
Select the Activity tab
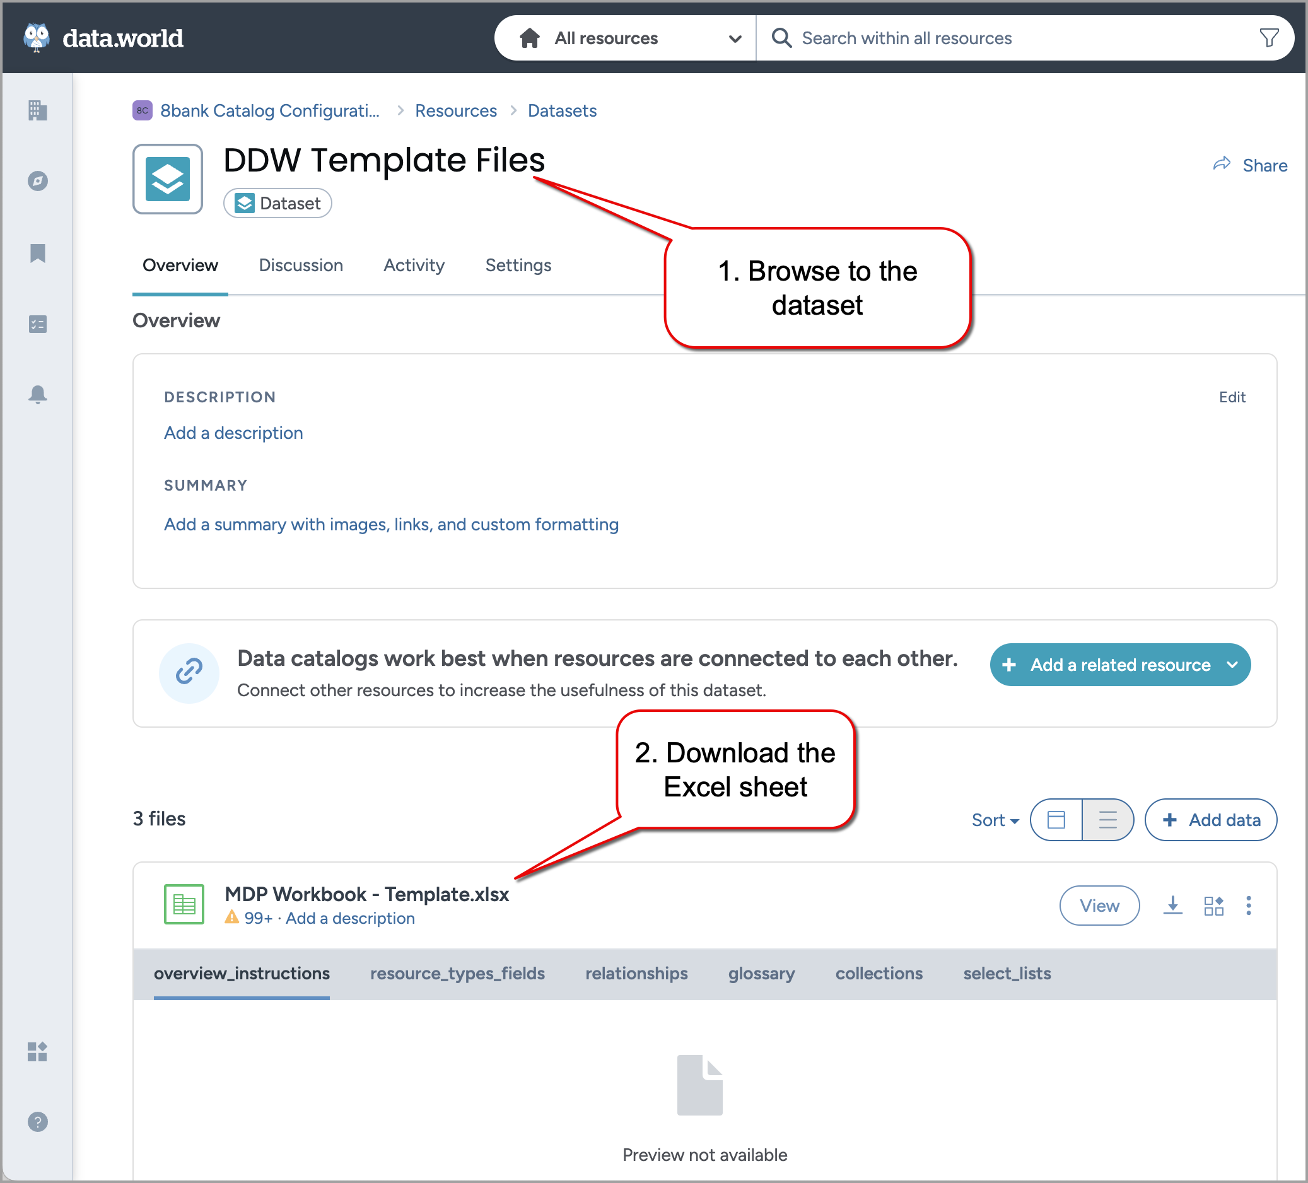(414, 265)
